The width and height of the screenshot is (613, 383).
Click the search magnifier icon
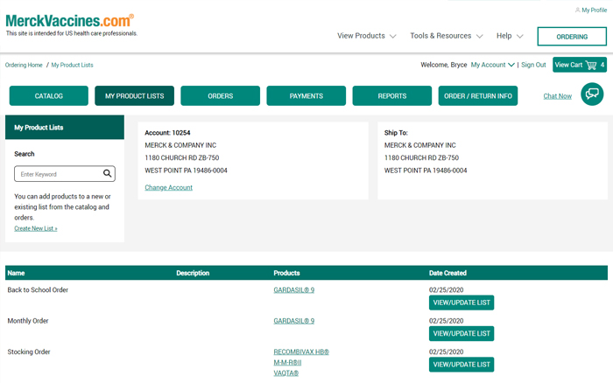[107, 174]
